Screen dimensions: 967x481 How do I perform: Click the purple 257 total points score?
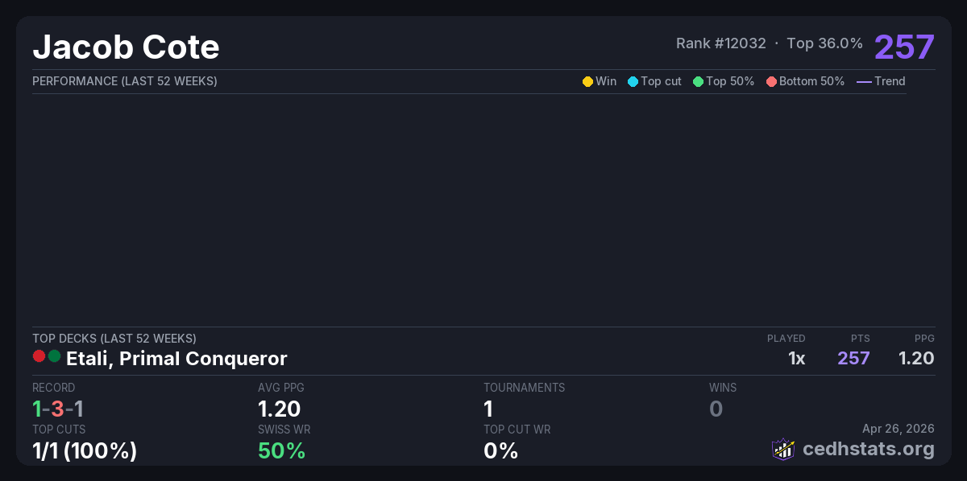904,47
